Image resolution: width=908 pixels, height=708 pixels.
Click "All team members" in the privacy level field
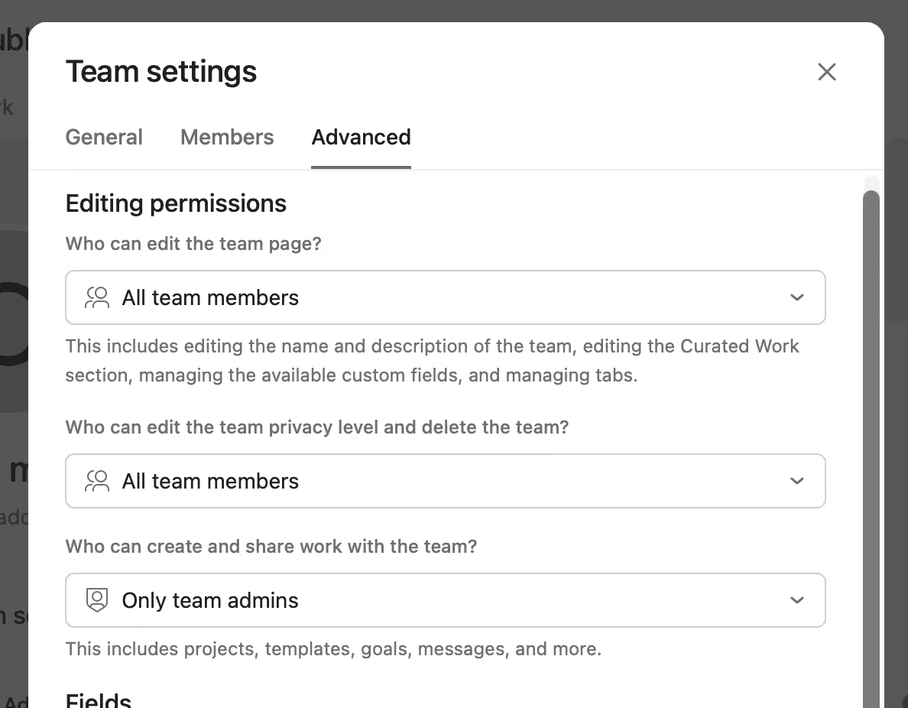pyautogui.click(x=210, y=481)
